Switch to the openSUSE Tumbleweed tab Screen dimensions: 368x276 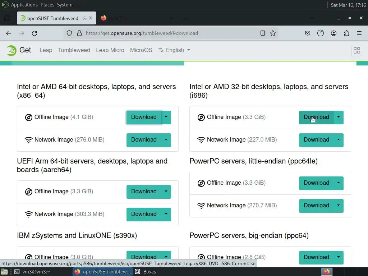coord(56,18)
